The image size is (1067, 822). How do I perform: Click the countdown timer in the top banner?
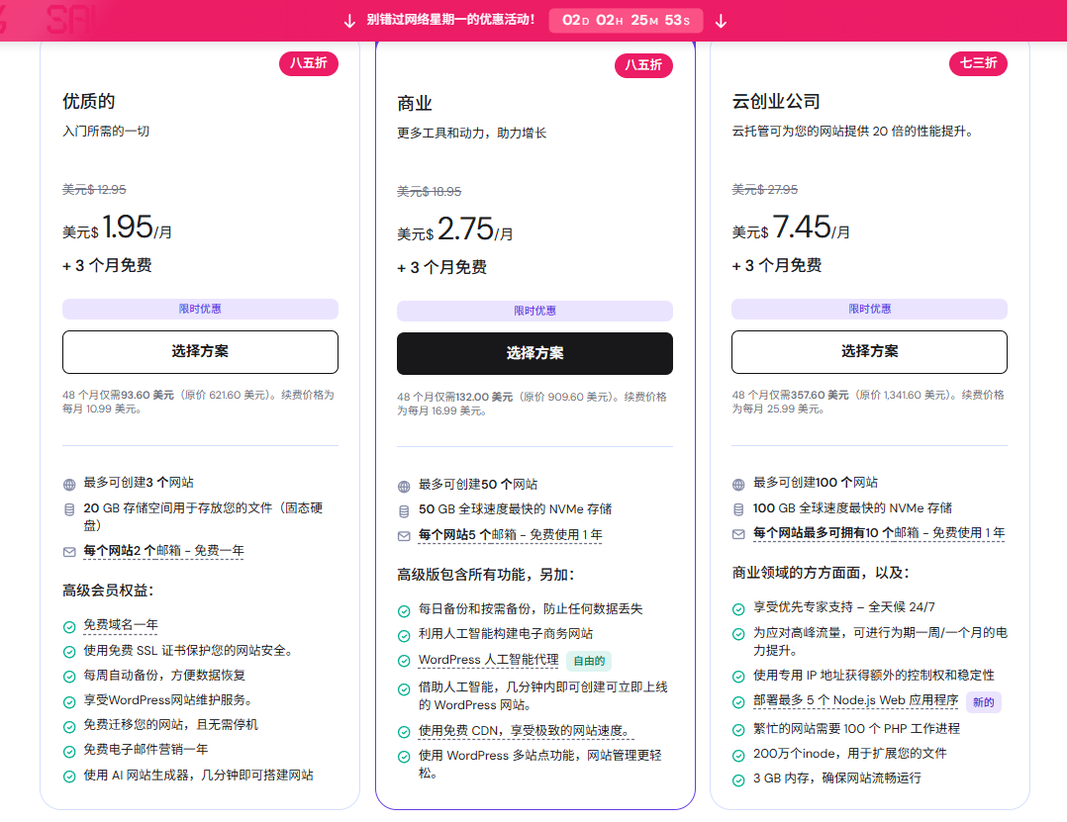coord(626,21)
